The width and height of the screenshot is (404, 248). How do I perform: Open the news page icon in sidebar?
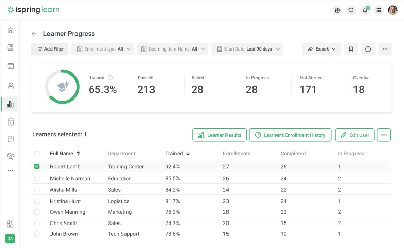tap(11, 122)
